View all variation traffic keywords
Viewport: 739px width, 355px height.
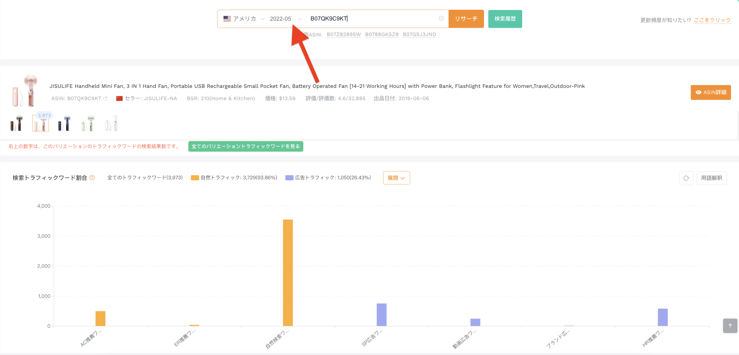coord(246,146)
